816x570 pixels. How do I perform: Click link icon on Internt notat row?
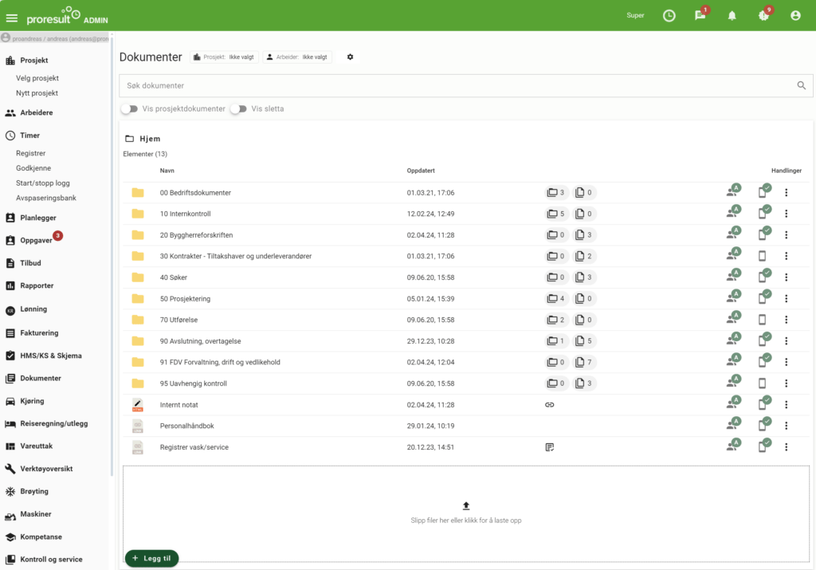pos(550,404)
